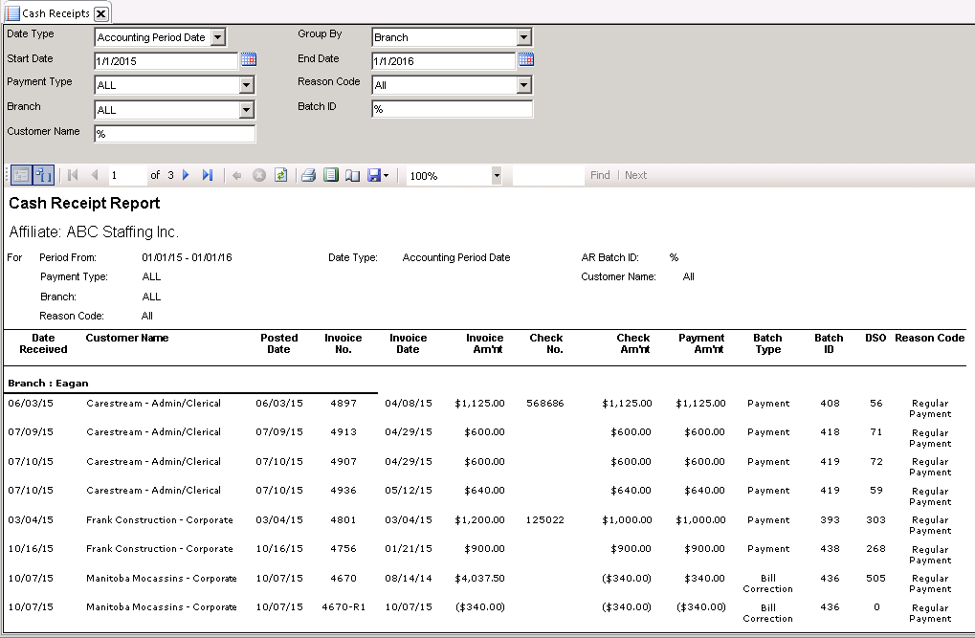Open the Branch filter dropdown

pyautogui.click(x=246, y=110)
